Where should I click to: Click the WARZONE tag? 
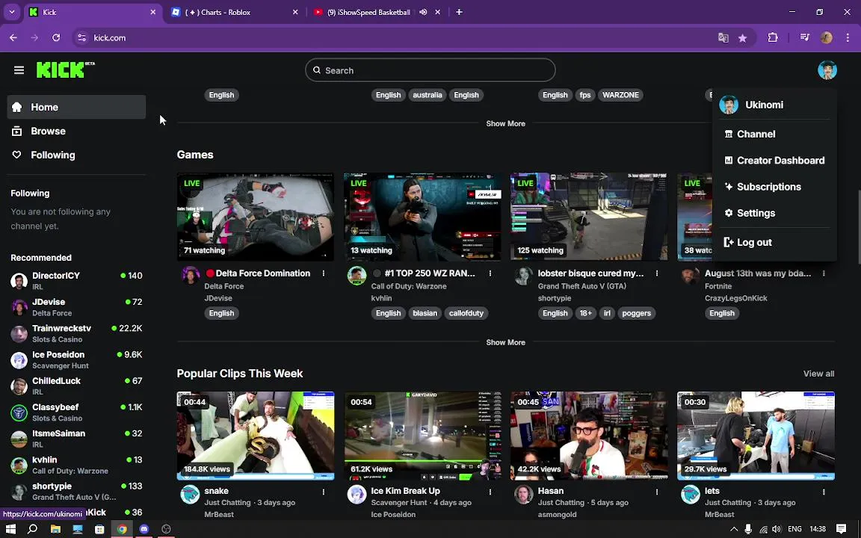(x=620, y=95)
